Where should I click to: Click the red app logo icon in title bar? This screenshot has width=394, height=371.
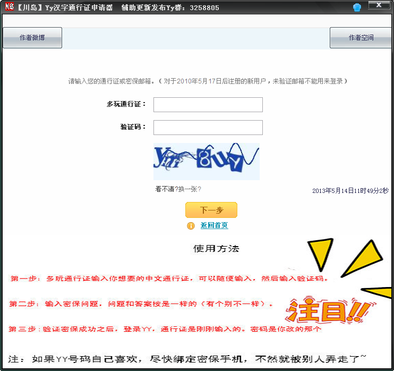coord(10,6)
